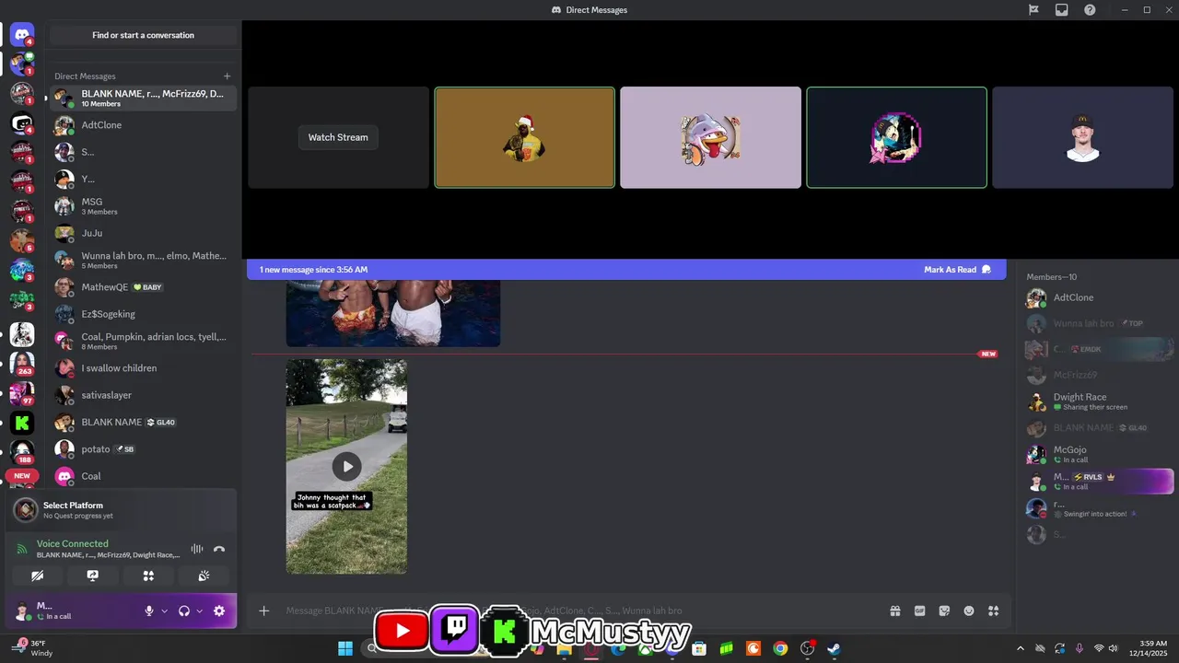1179x663 pixels.
Task: Open the GIF picker
Action: point(919,611)
